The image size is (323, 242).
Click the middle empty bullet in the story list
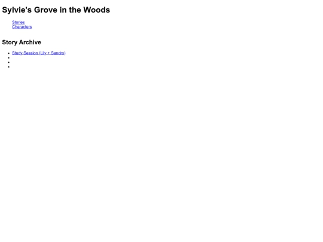click(x=8, y=62)
